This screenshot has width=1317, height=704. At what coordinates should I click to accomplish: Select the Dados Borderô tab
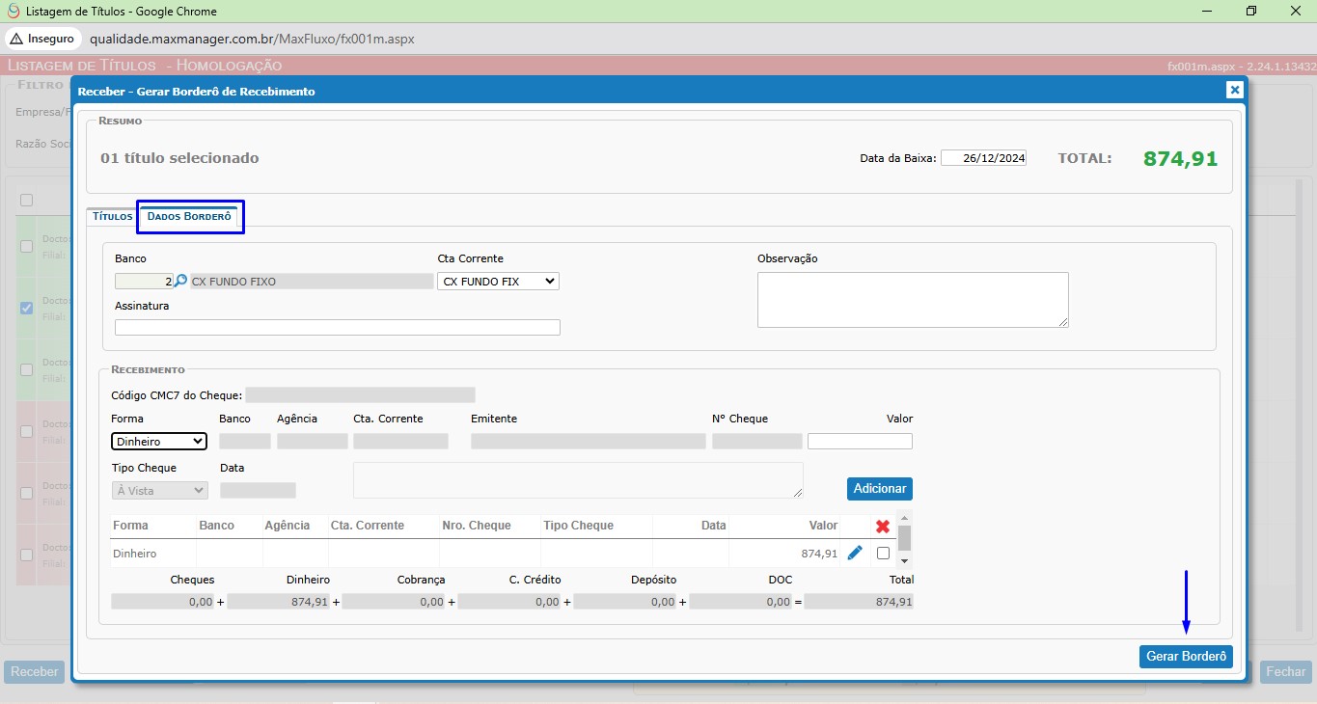[x=189, y=217]
